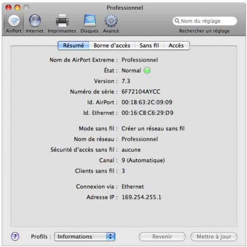Switch to the Sans fil tab
The image size is (247, 247).
[149, 46]
